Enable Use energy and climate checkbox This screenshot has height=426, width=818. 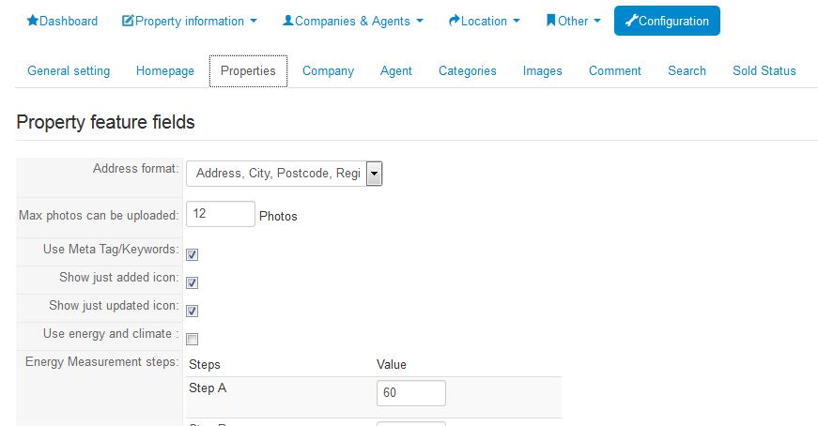(192, 339)
